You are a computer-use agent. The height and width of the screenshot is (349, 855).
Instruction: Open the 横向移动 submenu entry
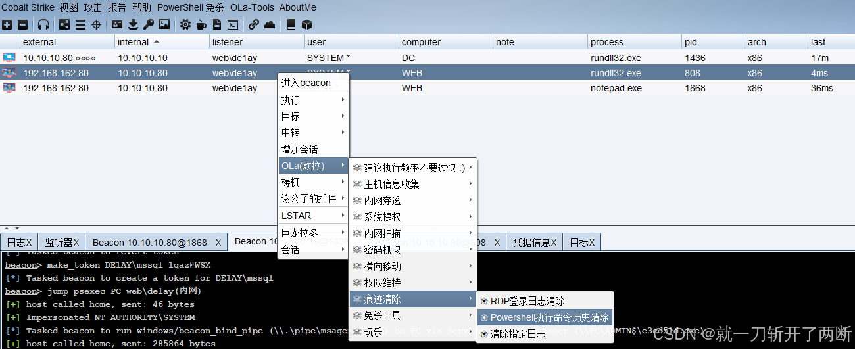pos(412,266)
